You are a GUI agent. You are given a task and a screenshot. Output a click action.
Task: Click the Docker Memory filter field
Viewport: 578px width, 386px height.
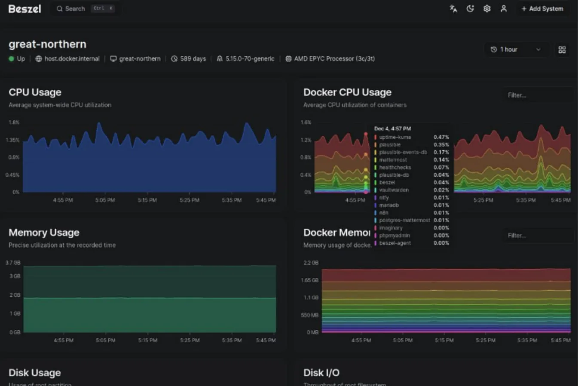[538, 235]
